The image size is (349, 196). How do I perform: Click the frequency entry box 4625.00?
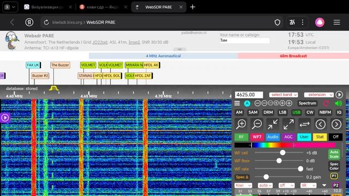(249, 95)
